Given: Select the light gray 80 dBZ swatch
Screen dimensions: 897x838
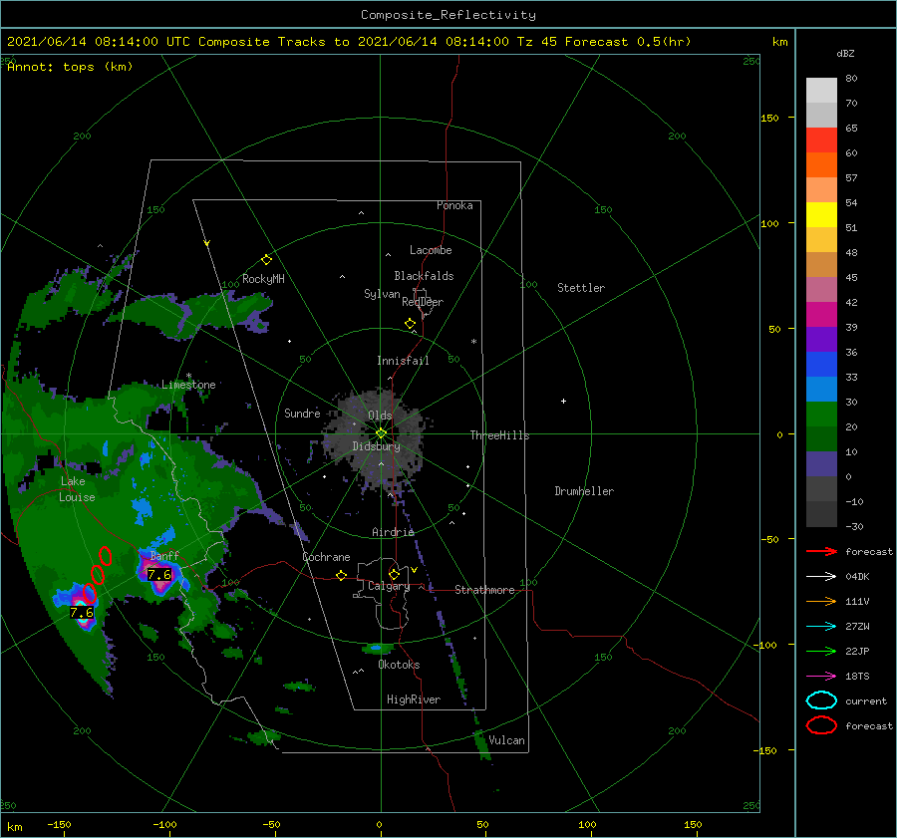Looking at the screenshot, I should [821, 90].
